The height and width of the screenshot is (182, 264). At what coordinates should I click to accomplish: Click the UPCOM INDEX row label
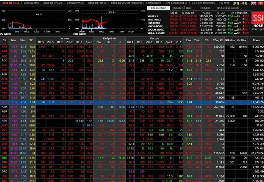coord(155,30)
